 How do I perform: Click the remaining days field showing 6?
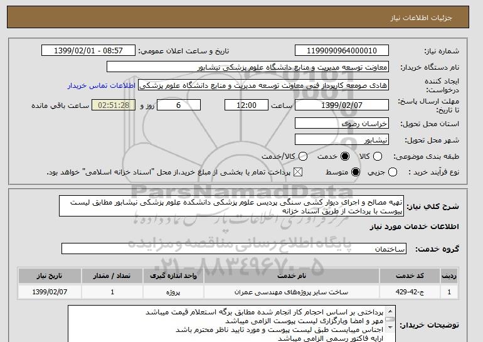click(x=179, y=105)
